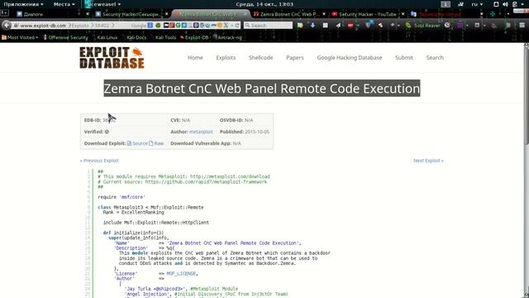Click the Source download link
Screen dimensions: 529x298
point(140,143)
